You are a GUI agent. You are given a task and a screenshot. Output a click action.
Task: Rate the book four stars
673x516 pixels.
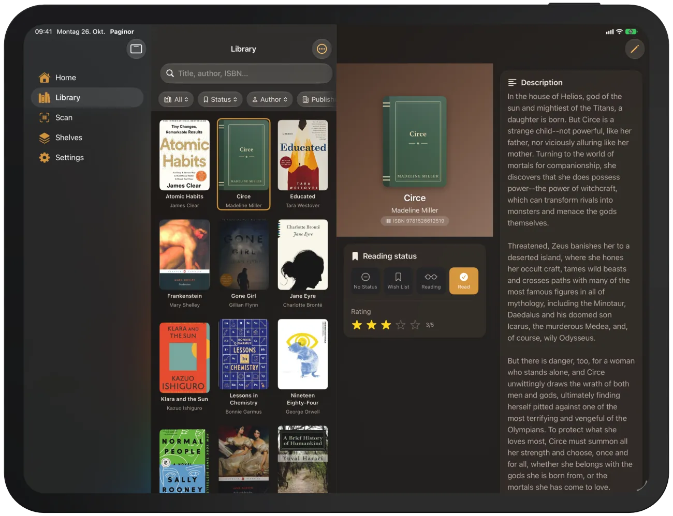click(x=401, y=325)
